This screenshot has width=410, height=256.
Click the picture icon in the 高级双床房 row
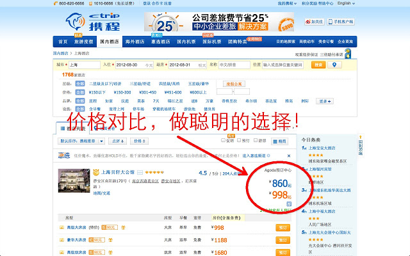pyautogui.click(x=61, y=252)
